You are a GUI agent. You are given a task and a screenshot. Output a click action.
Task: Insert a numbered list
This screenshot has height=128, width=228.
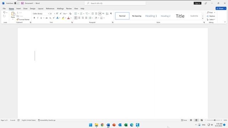[x=81, y=14]
